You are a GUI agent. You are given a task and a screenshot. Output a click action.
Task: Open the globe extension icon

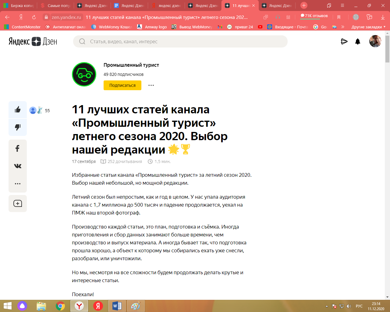pyautogui.click(x=356, y=17)
